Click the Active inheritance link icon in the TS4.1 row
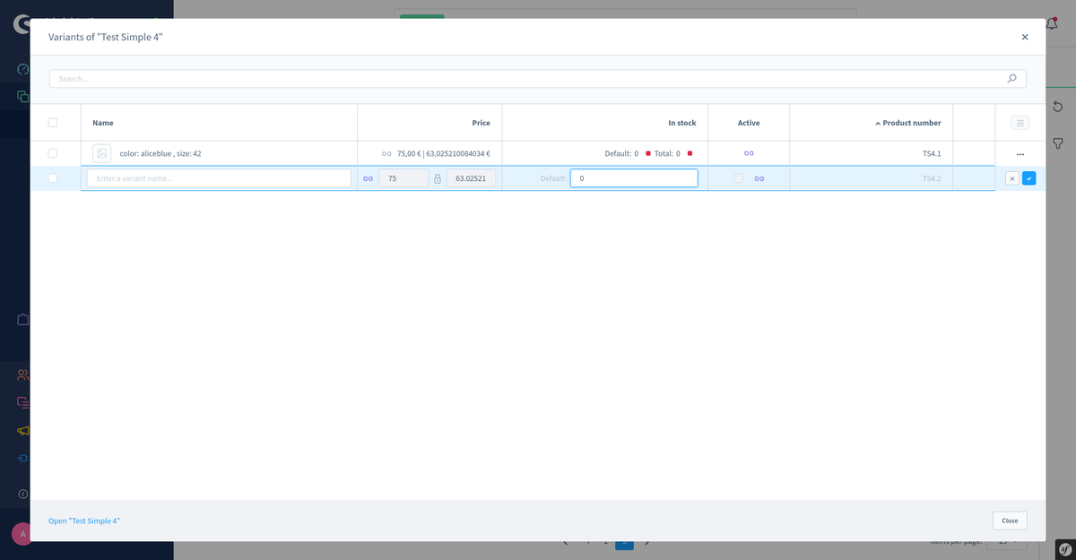 [749, 153]
